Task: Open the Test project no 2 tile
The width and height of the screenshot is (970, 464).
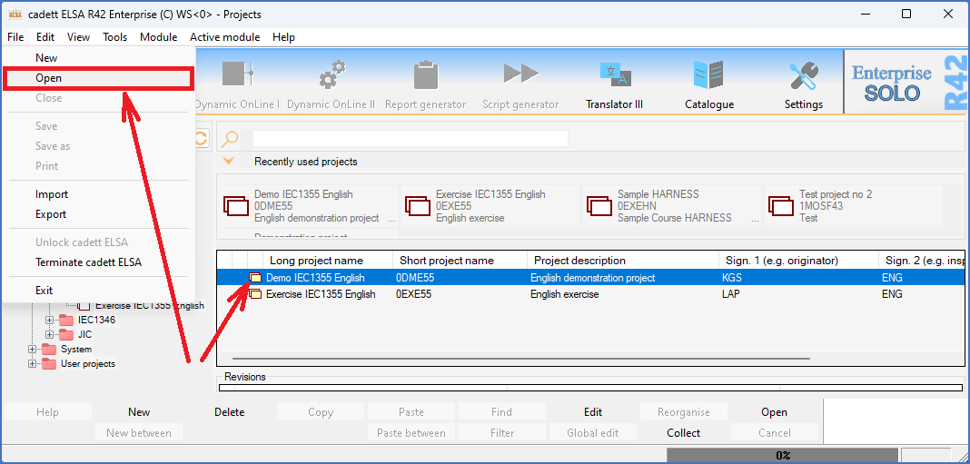Action: click(x=852, y=206)
